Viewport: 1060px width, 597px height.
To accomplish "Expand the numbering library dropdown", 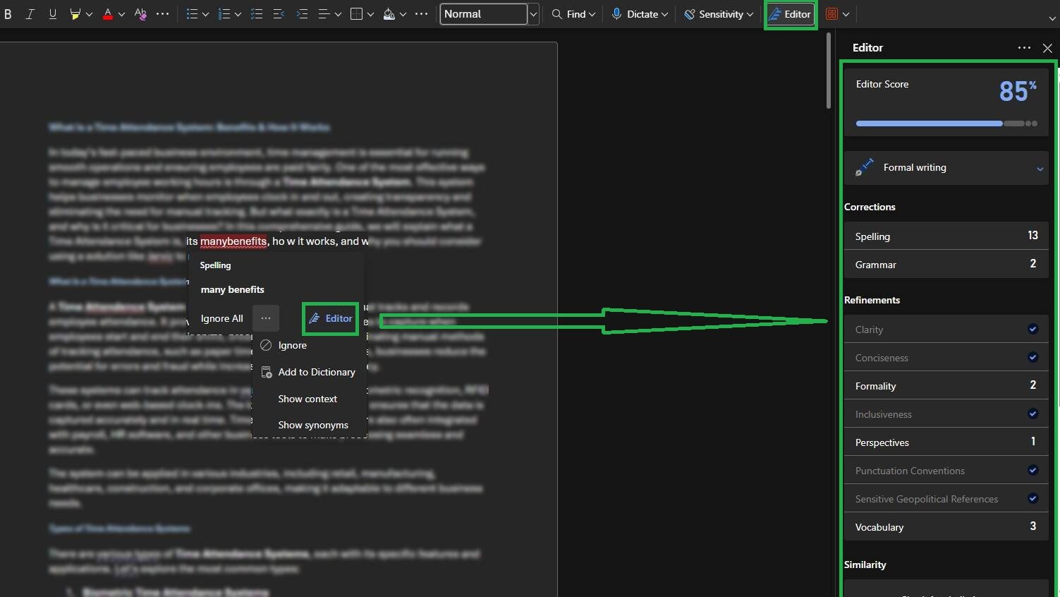I will (x=238, y=14).
